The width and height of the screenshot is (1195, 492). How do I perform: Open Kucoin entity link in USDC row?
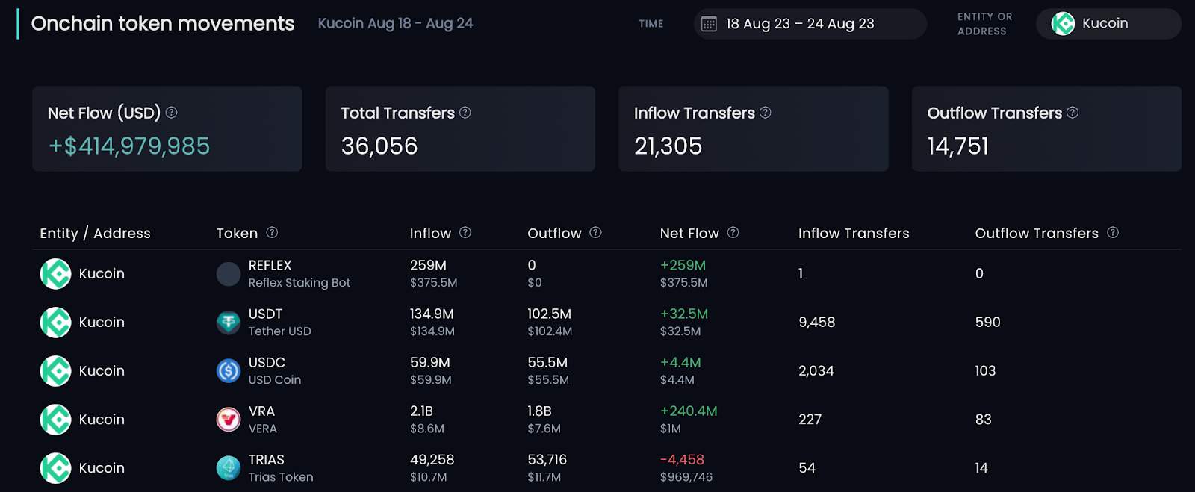(102, 371)
